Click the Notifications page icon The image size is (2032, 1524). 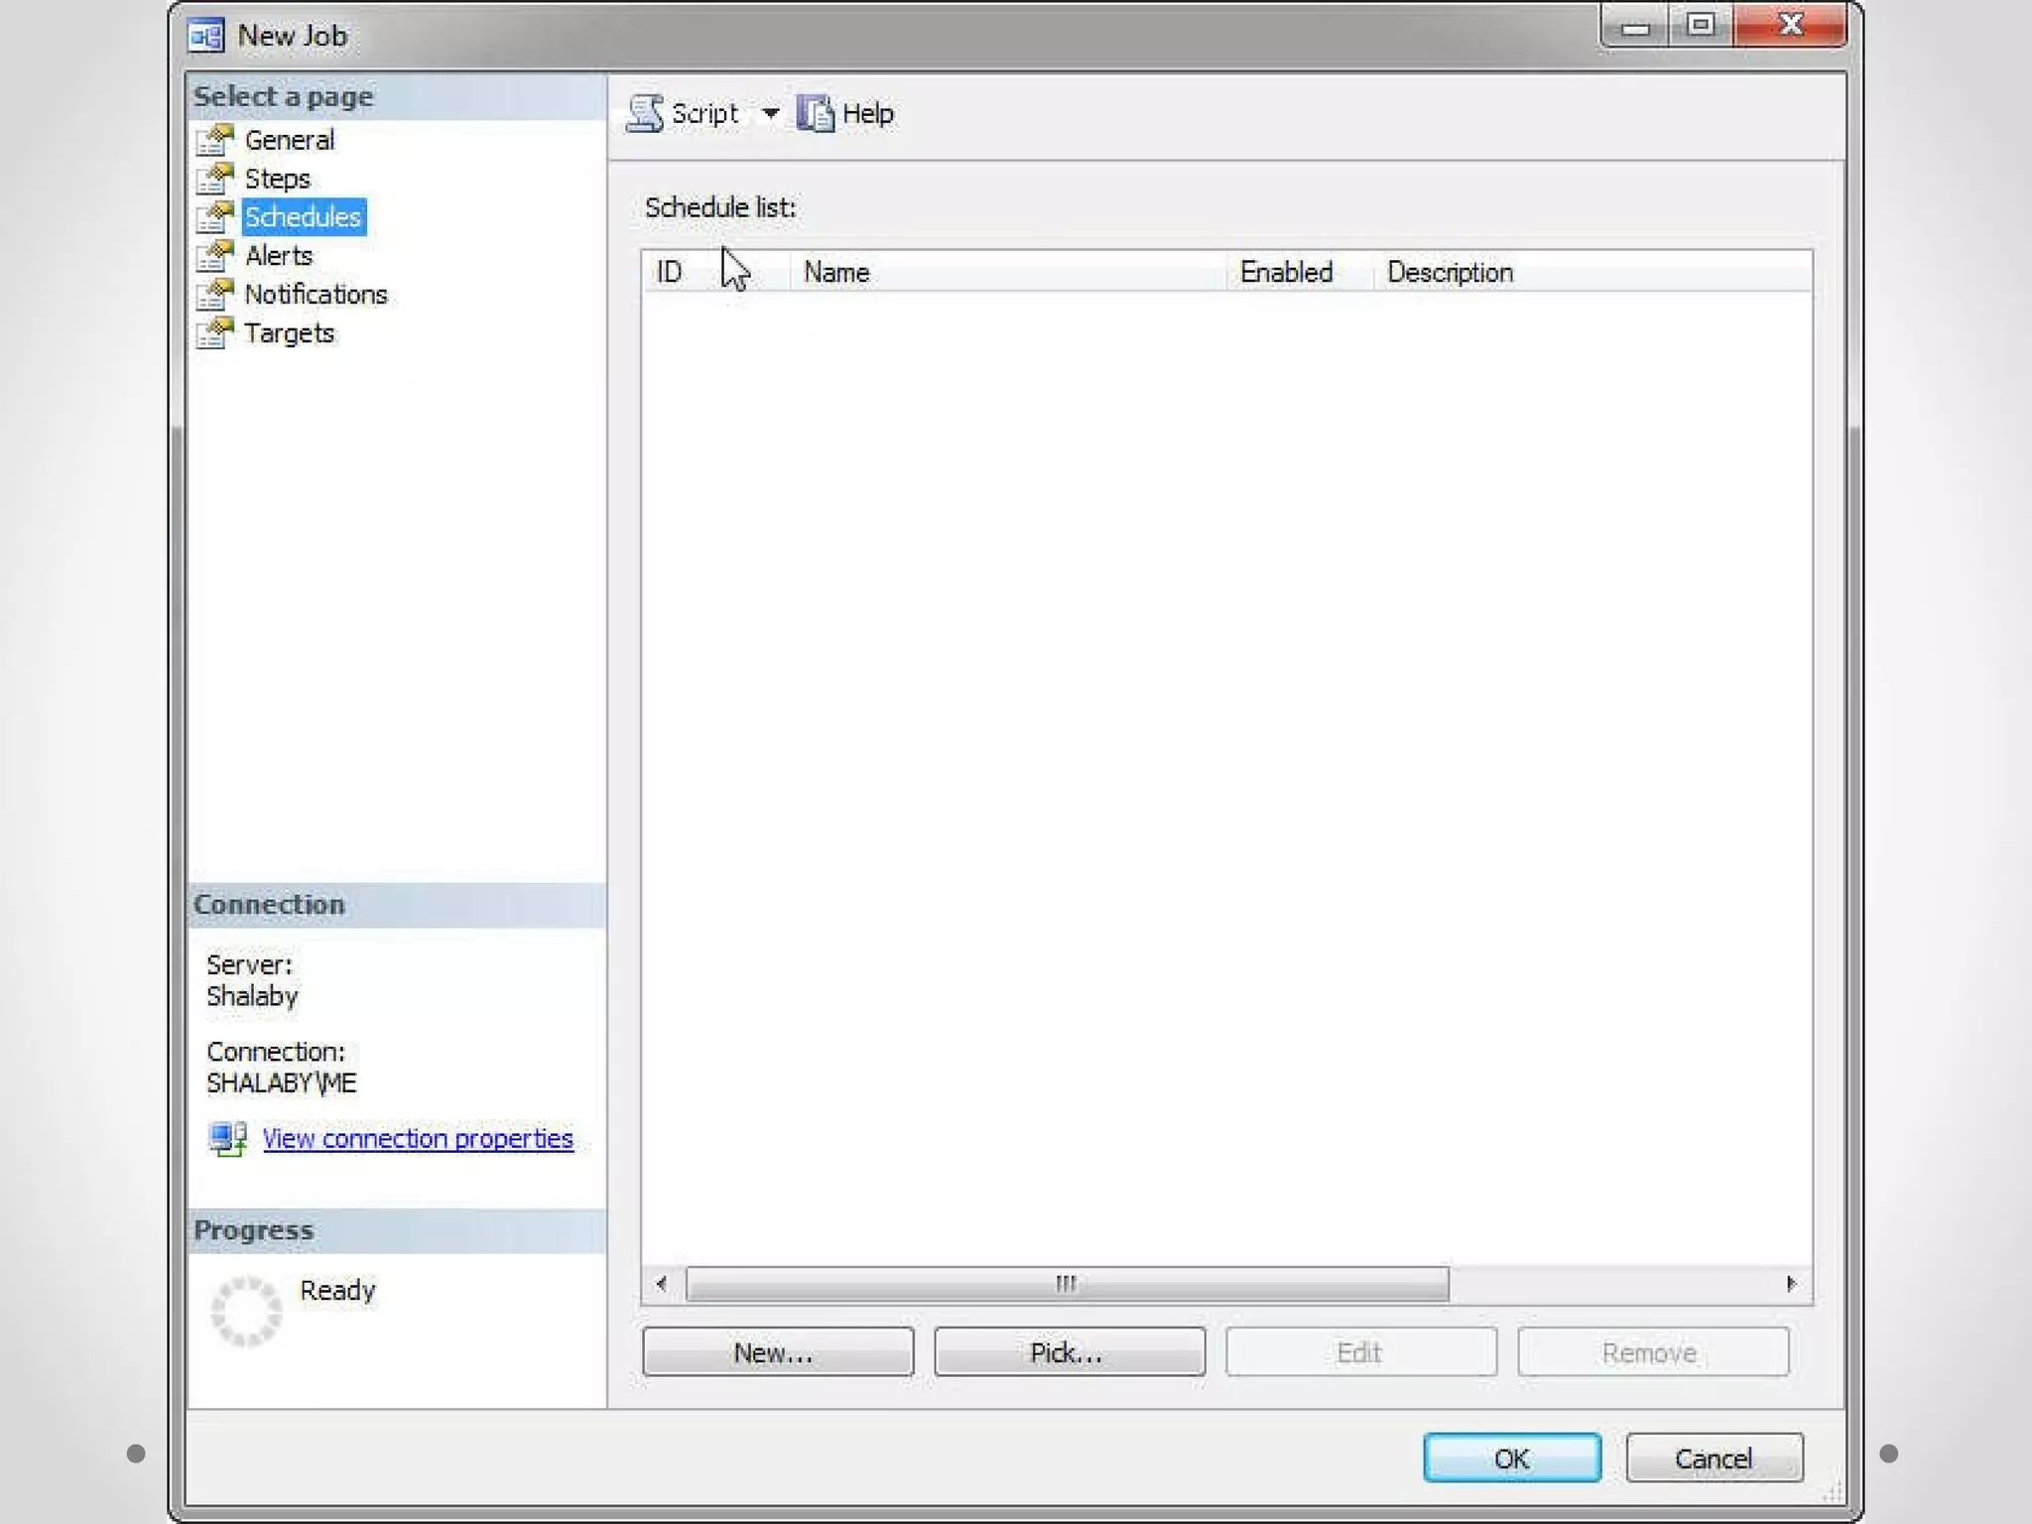pyautogui.click(x=215, y=296)
